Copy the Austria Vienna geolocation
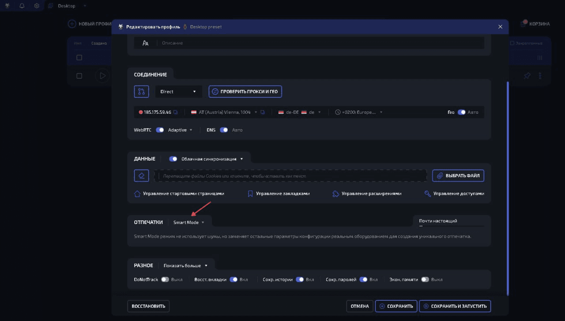 click(262, 112)
